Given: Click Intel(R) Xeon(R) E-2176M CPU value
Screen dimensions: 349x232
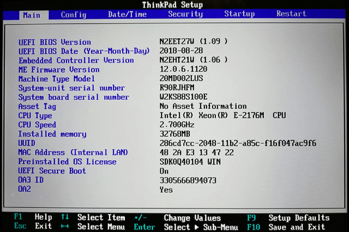Looking at the screenshot, I should pos(222,115).
